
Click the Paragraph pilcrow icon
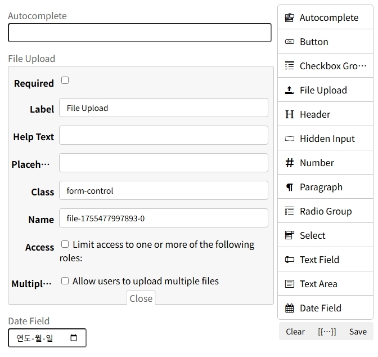click(x=289, y=187)
